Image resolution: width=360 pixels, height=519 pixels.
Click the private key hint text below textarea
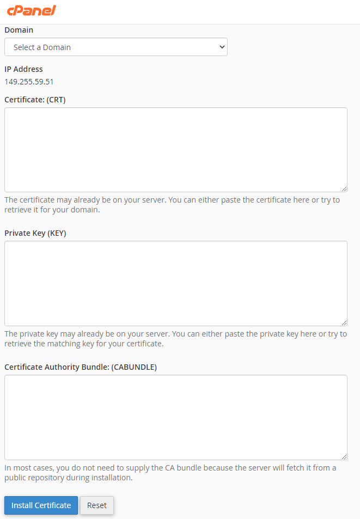pyautogui.click(x=174, y=338)
